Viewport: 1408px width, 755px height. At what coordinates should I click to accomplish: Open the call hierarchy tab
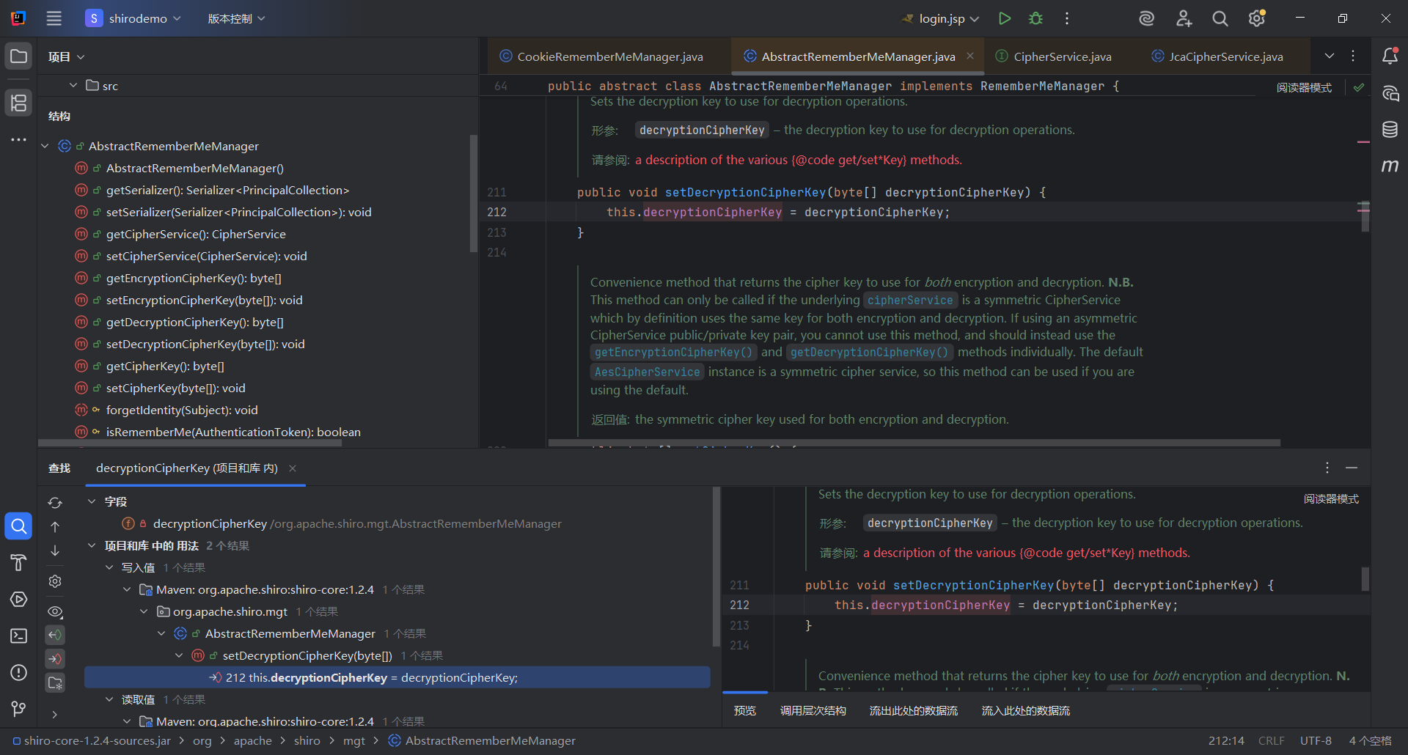click(813, 710)
